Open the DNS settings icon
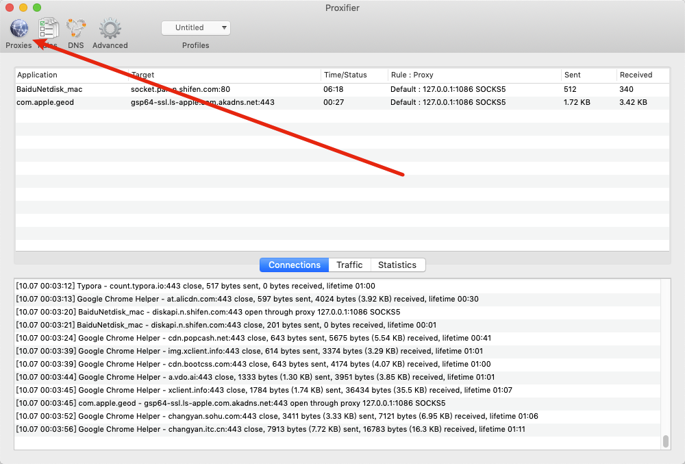Viewport: 685px width, 464px height. point(76,29)
